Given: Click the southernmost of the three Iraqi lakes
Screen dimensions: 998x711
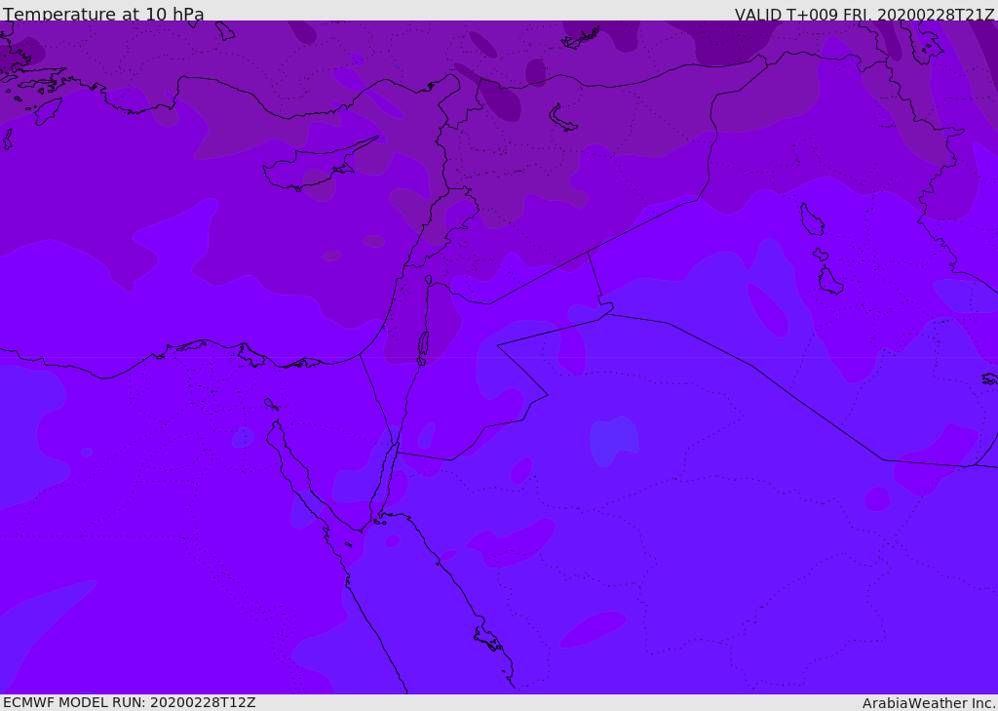Looking at the screenshot, I should (829, 281).
